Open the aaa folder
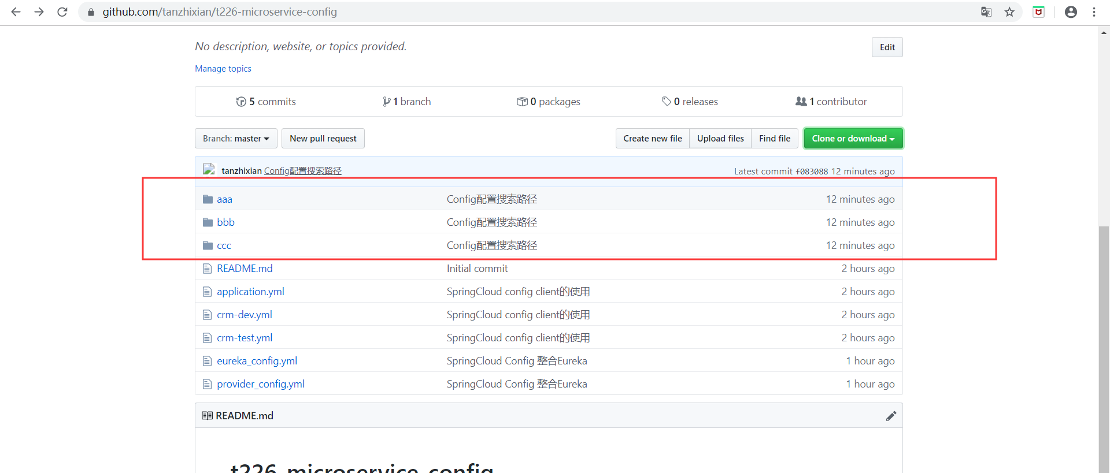The image size is (1110, 473). [224, 199]
